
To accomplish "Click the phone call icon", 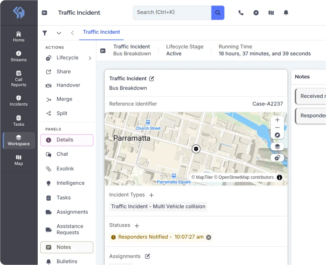I will (x=241, y=13).
